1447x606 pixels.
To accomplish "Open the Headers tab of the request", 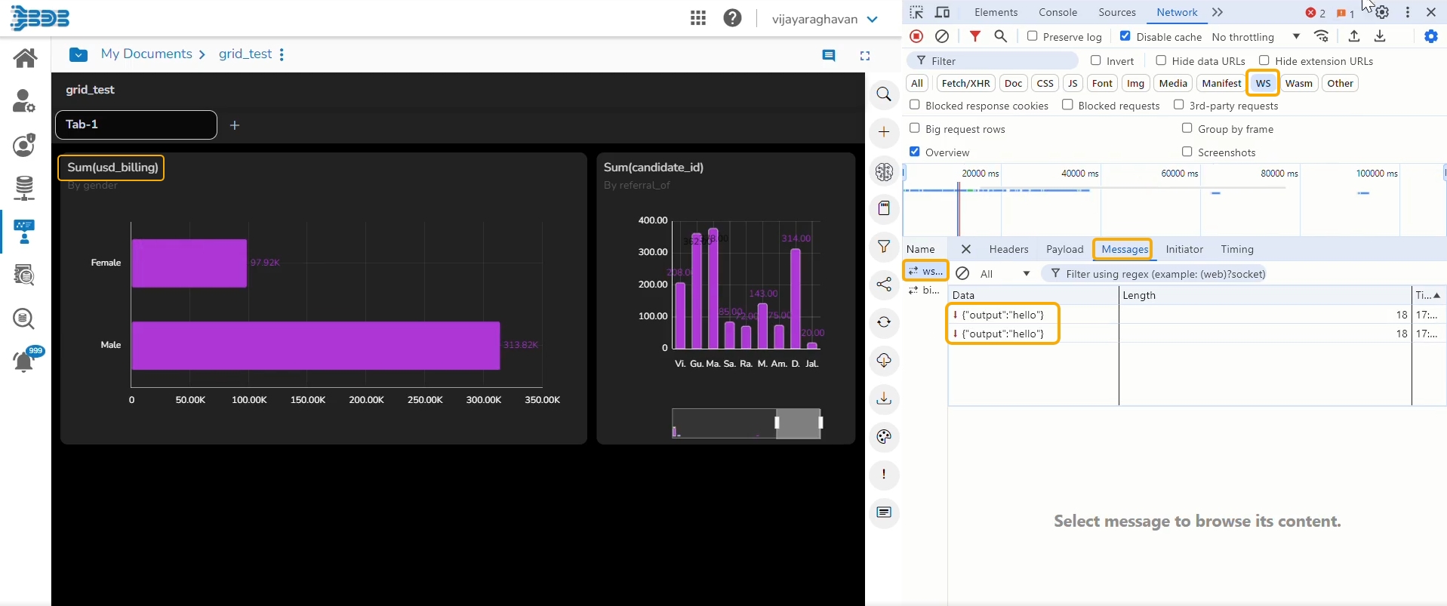I will 1008,249.
